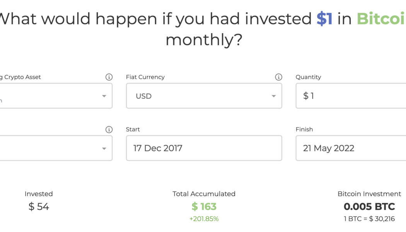Click the green percentage gain indicator
Screen dimensions: 406x232
[x=204, y=218]
